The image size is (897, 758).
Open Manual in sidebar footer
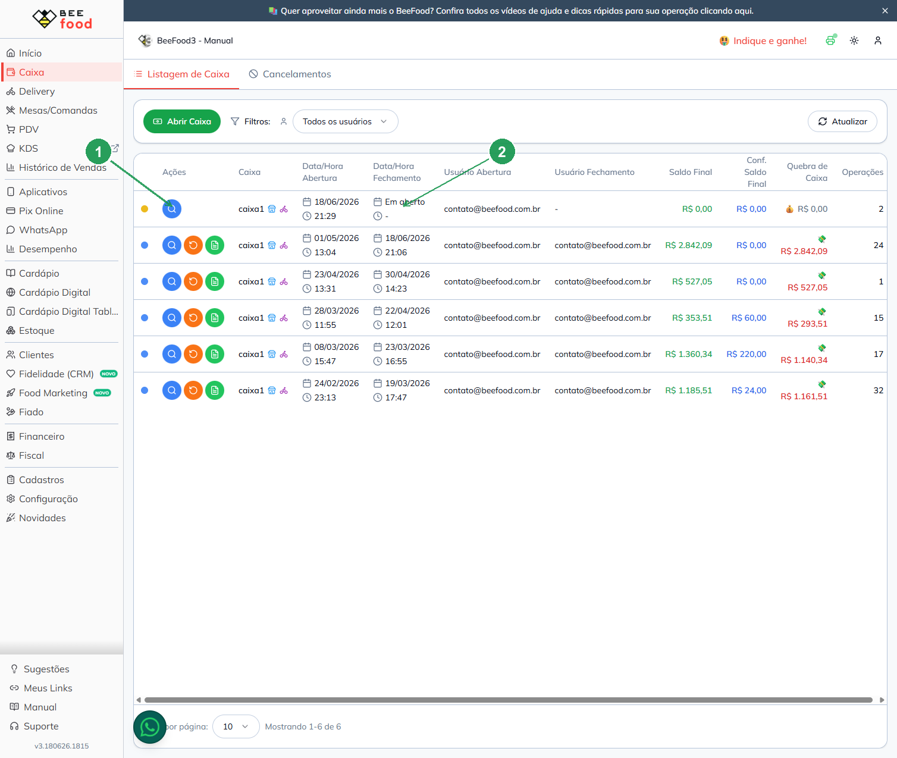pos(62,707)
